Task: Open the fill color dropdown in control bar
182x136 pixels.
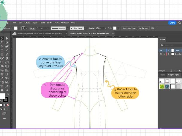Action: [19, 28]
